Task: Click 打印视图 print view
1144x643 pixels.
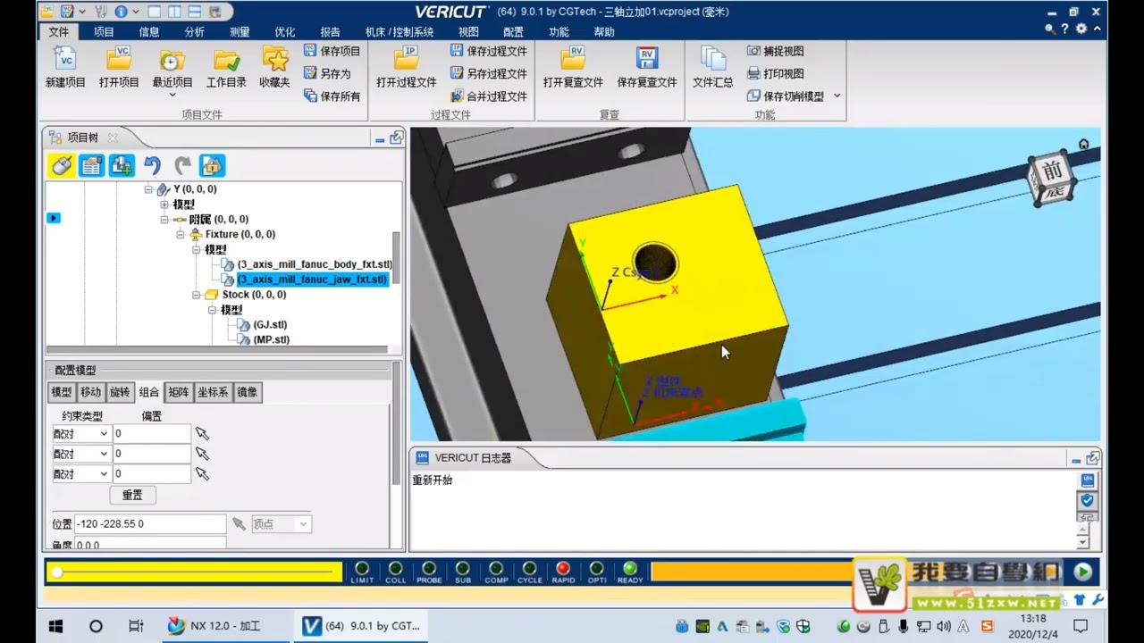Action: (776, 73)
